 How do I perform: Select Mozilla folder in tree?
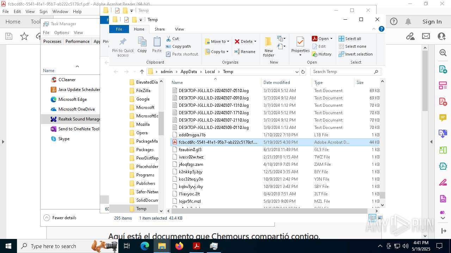[x=143, y=124]
